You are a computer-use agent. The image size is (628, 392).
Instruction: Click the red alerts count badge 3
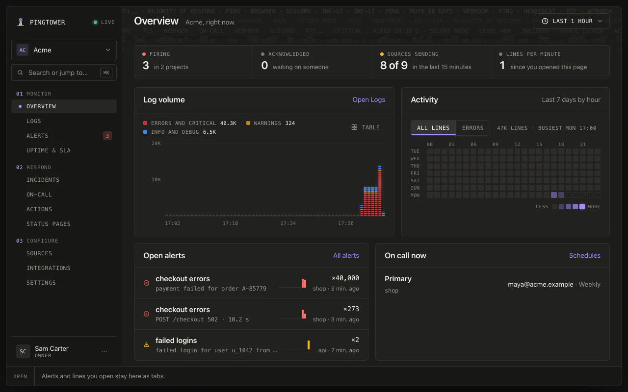(x=107, y=136)
